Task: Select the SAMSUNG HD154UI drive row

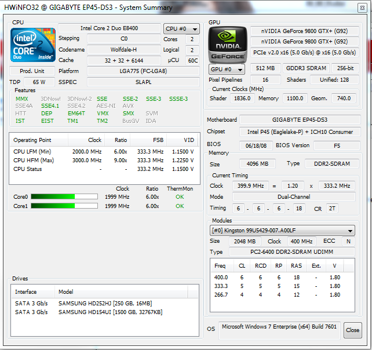Action: 104,312
